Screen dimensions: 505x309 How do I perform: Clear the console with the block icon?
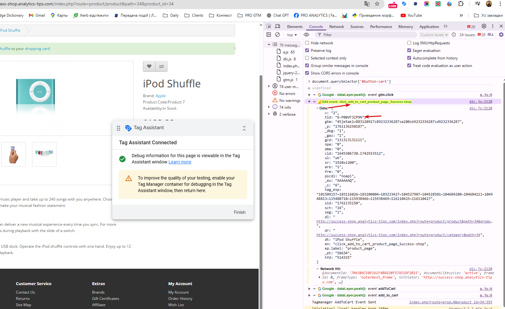click(x=277, y=35)
